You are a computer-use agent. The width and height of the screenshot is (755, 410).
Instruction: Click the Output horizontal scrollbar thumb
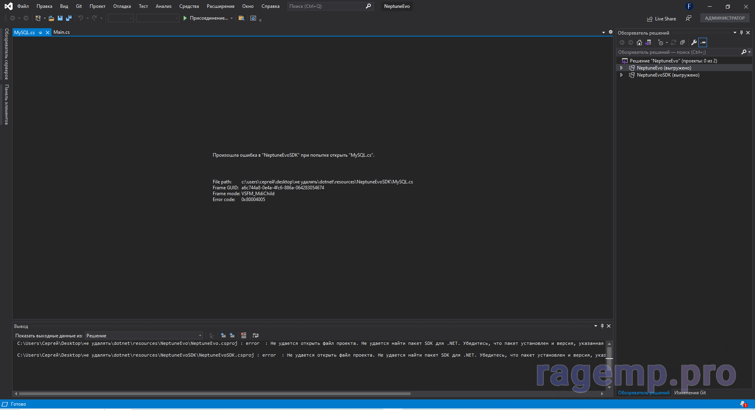tap(215, 394)
